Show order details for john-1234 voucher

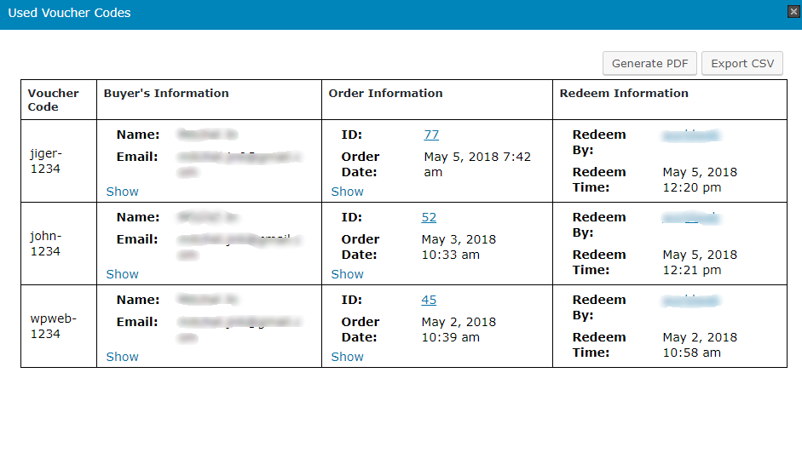(x=347, y=274)
